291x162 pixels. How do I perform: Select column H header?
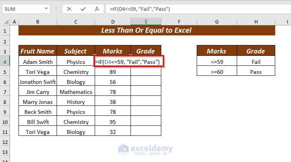[256, 22]
